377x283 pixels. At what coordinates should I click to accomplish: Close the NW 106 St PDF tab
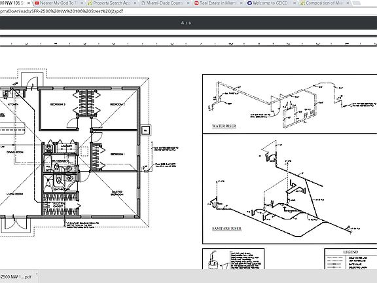coord(29,3)
